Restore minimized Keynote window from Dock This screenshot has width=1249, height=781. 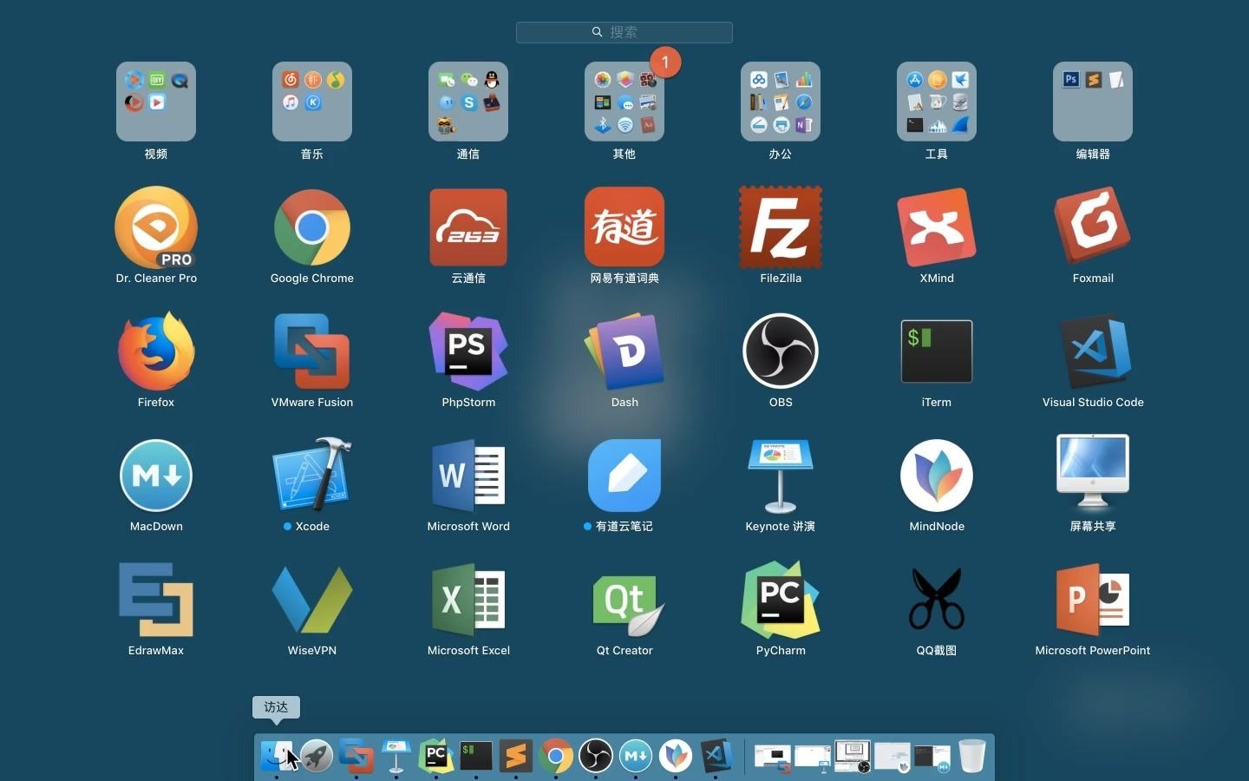[x=813, y=758]
